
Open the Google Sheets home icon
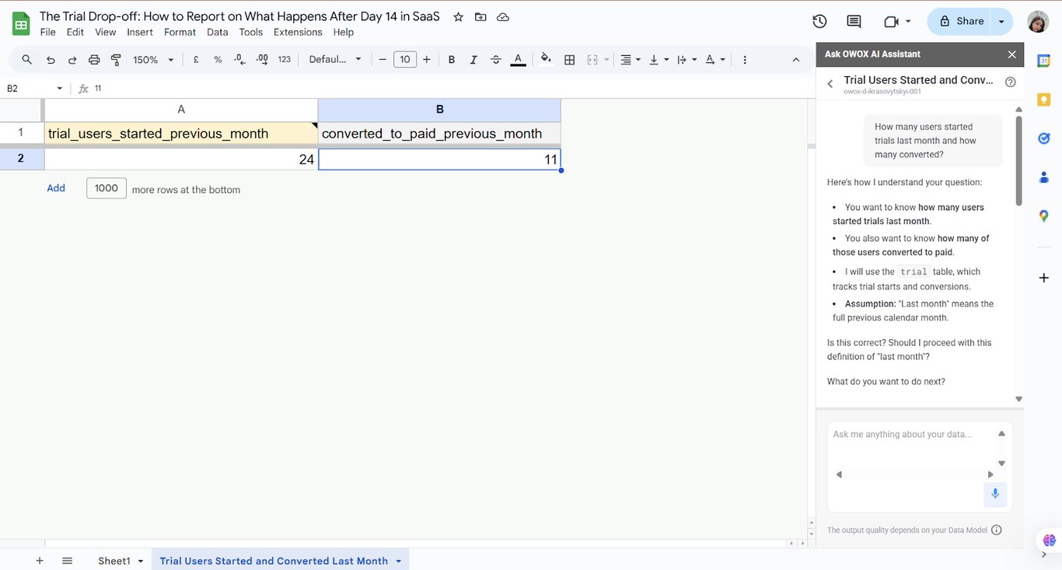21,23
